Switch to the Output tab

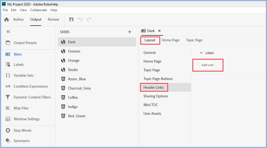click(36, 19)
